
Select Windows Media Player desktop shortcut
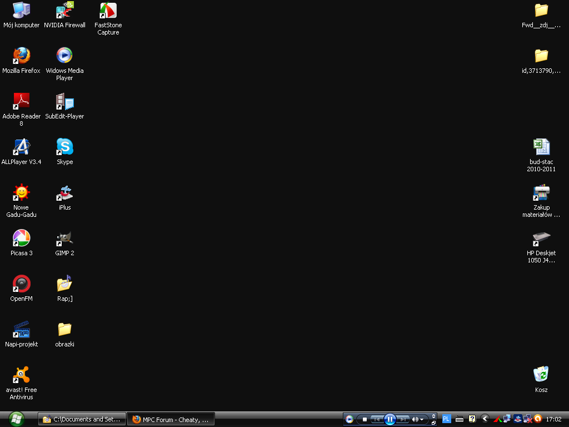tap(64, 64)
